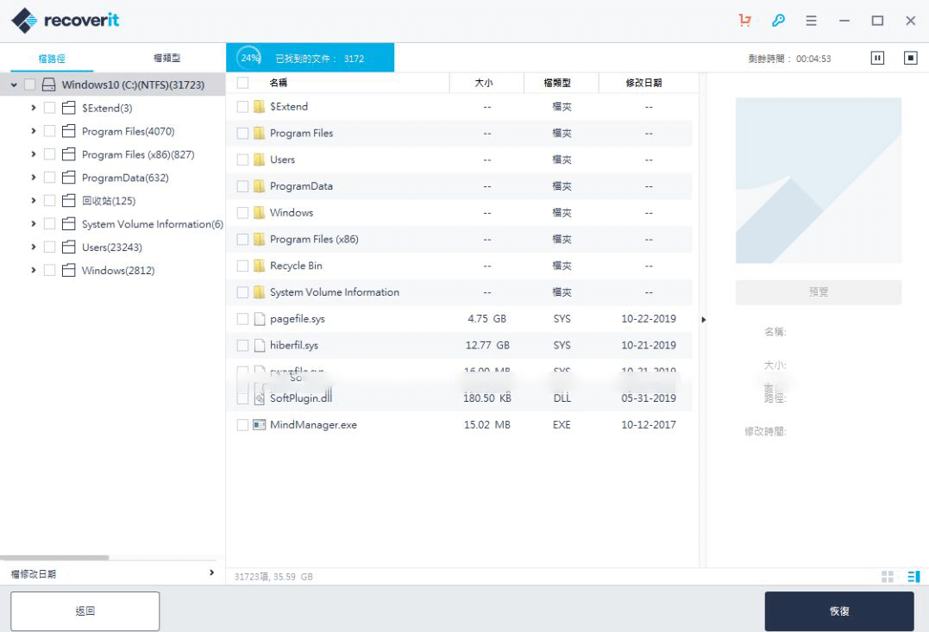Viewport: 929px width, 632px height.
Task: Sort by the 名稱 column header
Action: [279, 83]
